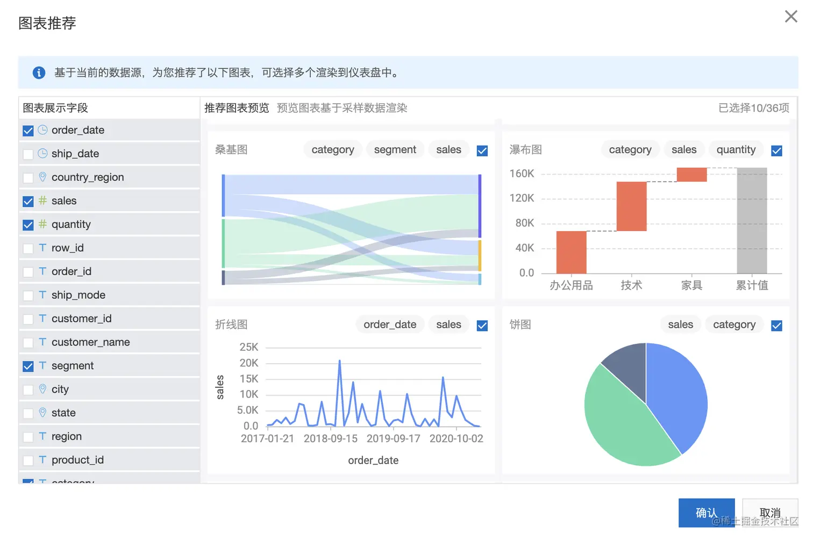
Task: Deselect the 桑基图 Sankey chart checkbox
Action: point(482,150)
